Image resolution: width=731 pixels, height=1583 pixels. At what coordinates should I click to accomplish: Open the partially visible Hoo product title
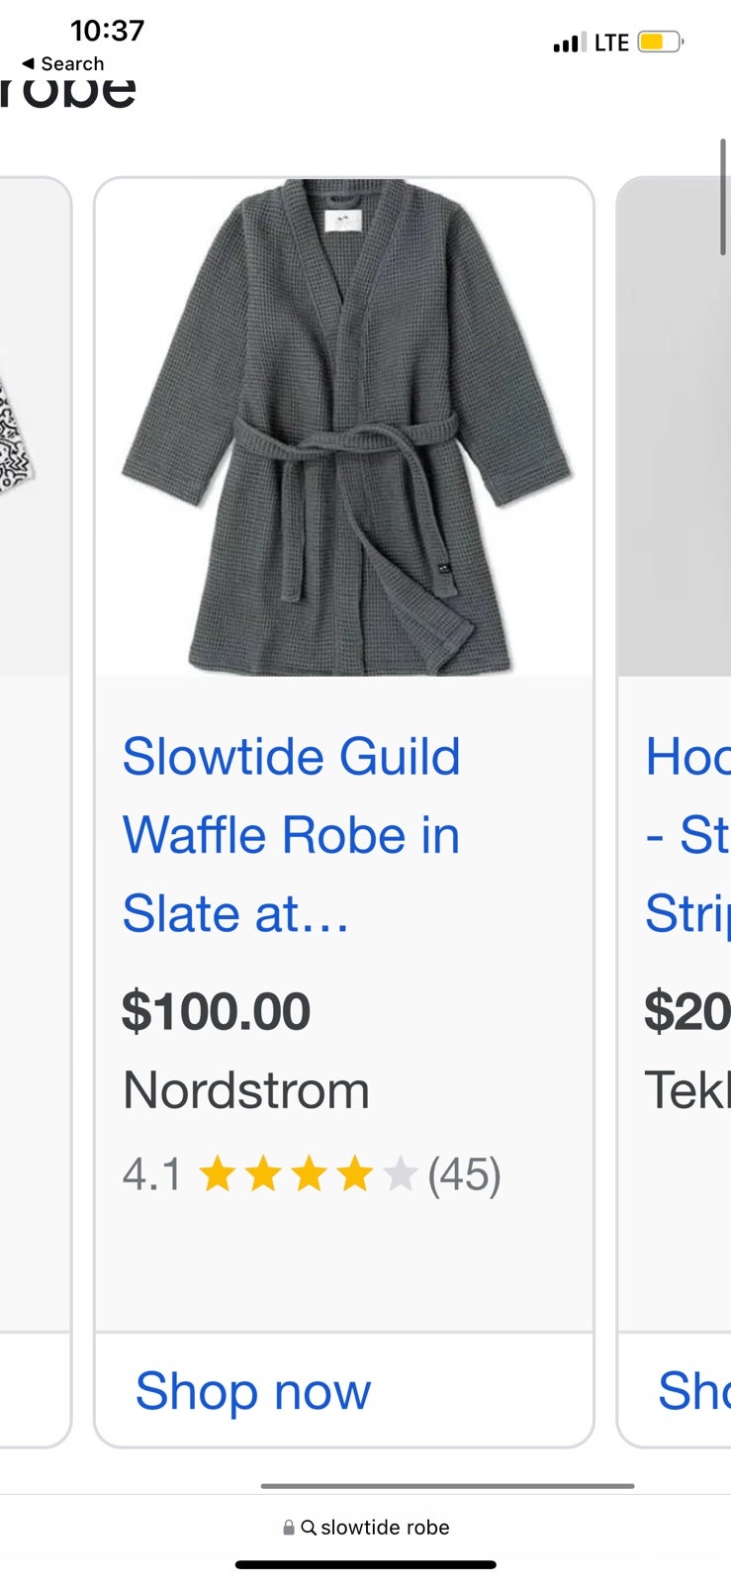[687, 835]
